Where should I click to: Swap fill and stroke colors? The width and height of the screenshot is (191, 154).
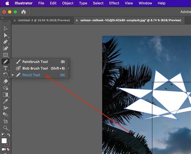click(x=8, y=135)
